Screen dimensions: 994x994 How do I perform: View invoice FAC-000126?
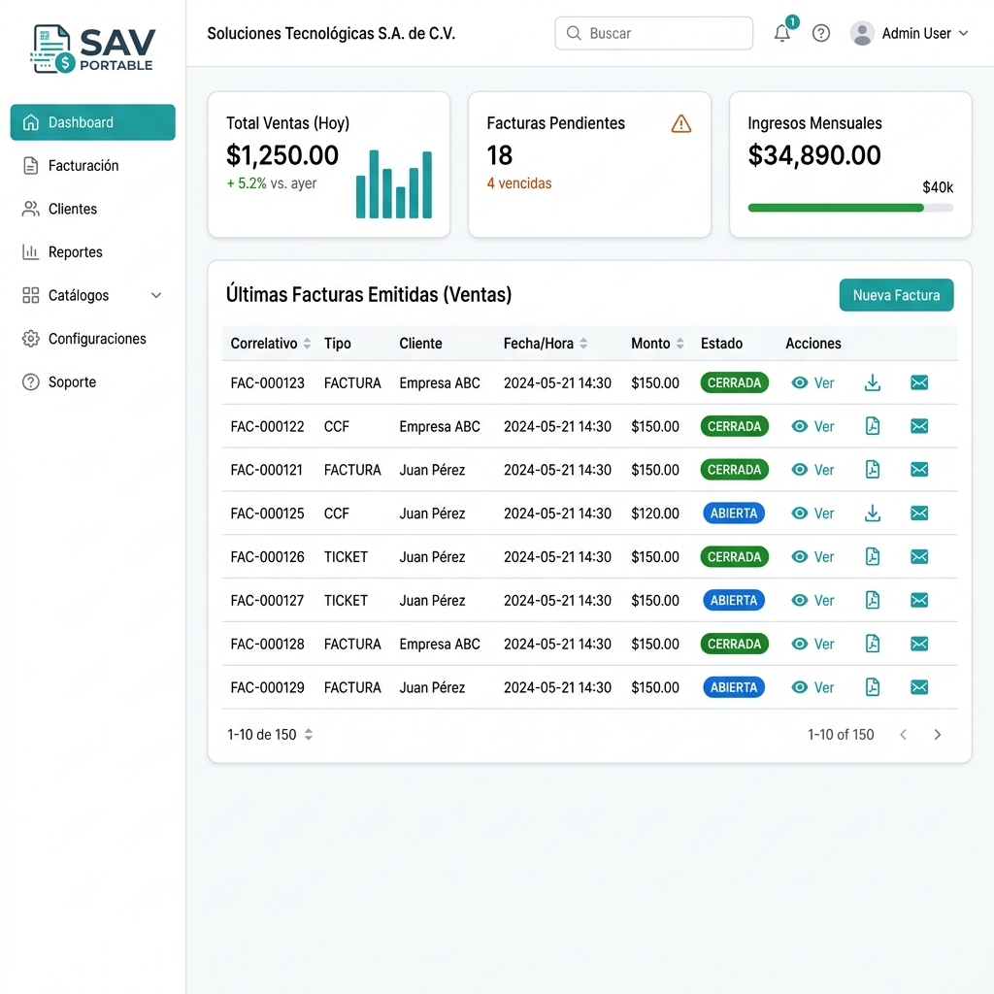812,556
